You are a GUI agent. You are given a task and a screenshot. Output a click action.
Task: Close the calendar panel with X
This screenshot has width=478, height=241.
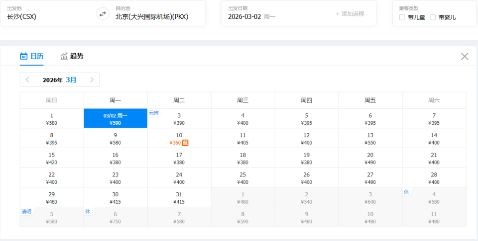click(x=464, y=56)
